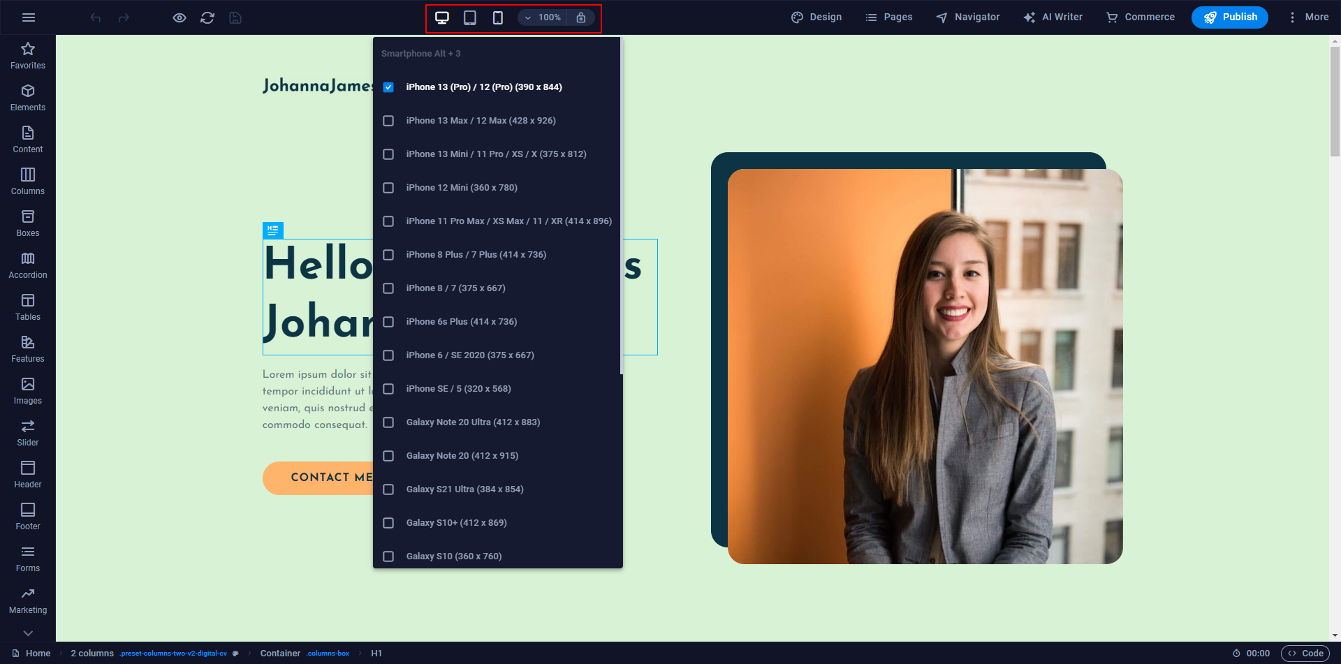Click the save disk icon
Viewport: 1341px width, 664px height.
[x=235, y=17]
